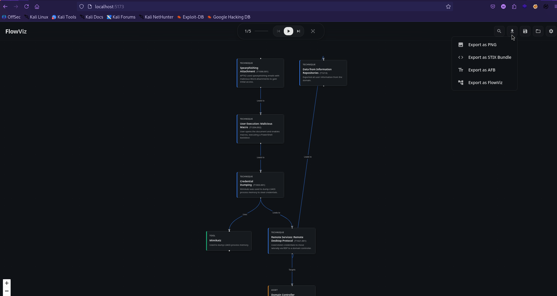Skip to the next step
557x296 pixels.
coord(299,31)
